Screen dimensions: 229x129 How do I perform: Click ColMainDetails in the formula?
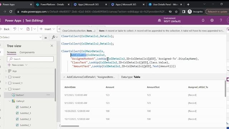tap(92, 51)
